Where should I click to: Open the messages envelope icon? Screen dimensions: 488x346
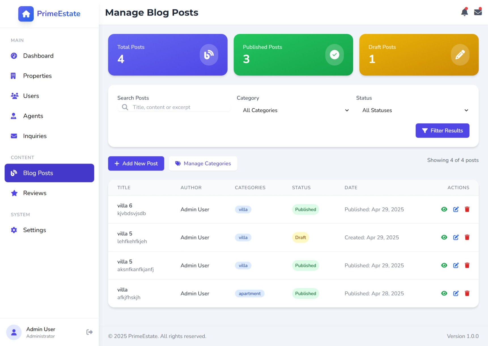pyautogui.click(x=478, y=12)
